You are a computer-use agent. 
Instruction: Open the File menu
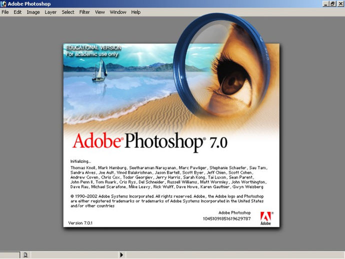[5, 12]
